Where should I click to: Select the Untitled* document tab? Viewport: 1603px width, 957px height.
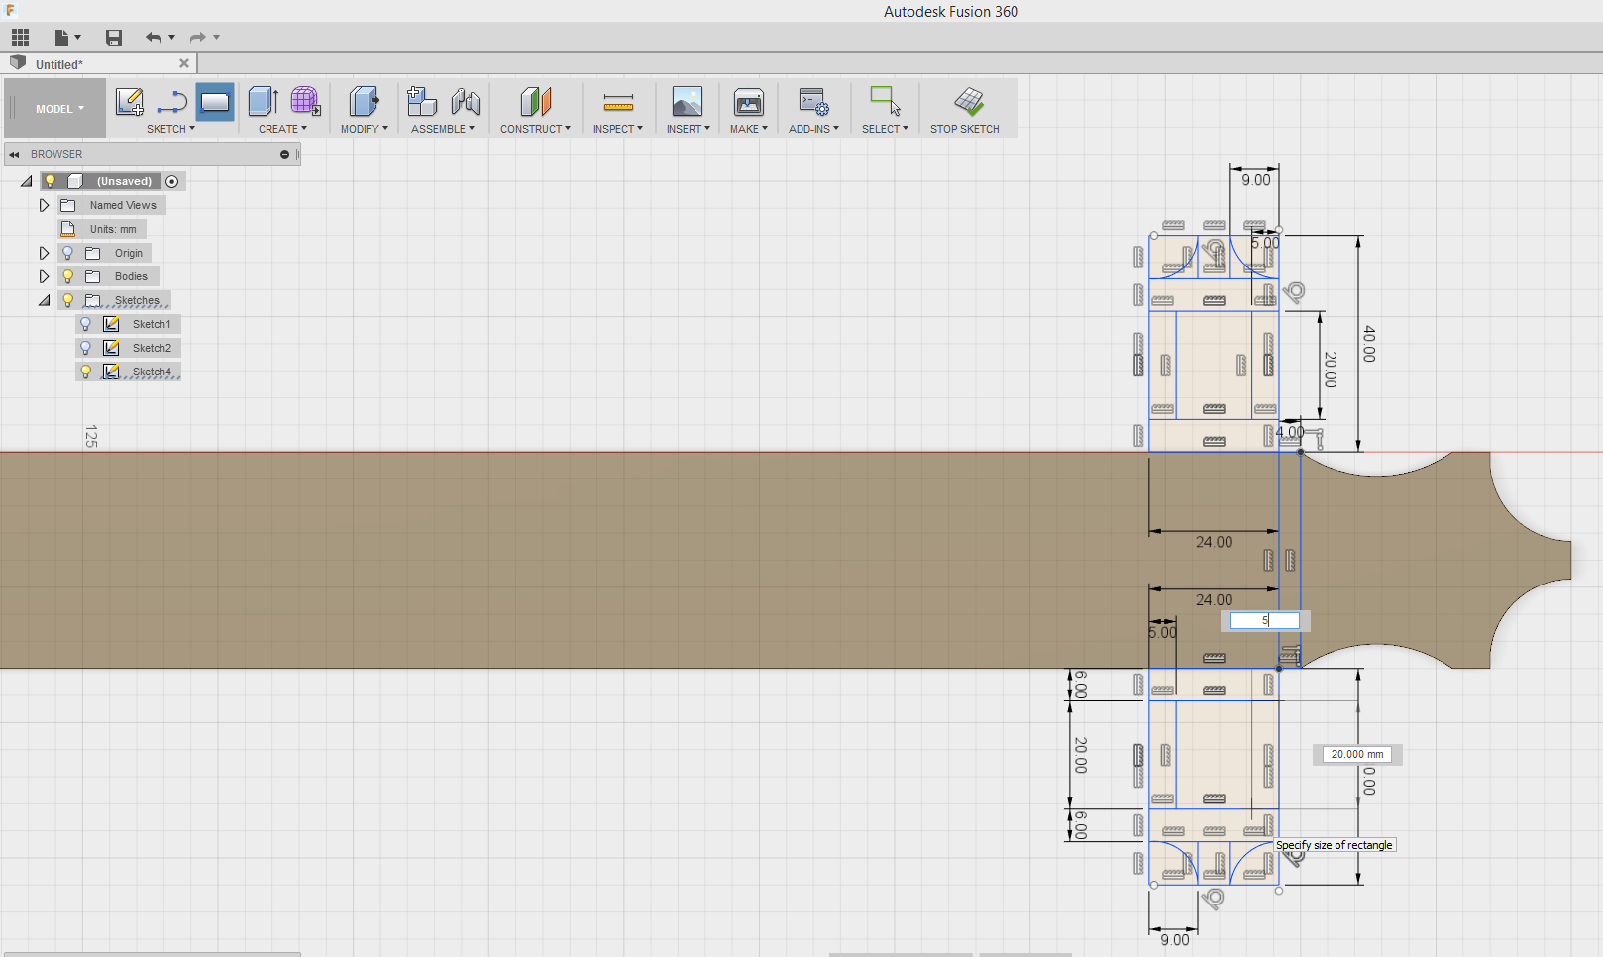(99, 64)
